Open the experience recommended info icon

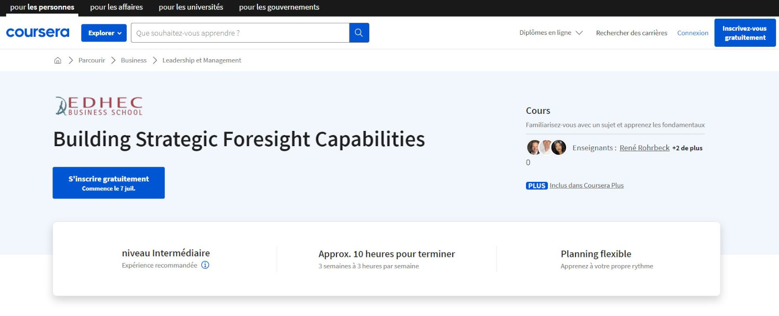205,265
